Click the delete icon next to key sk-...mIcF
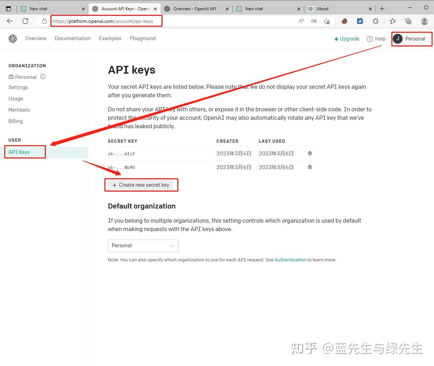This screenshot has height=366, width=434. click(310, 153)
